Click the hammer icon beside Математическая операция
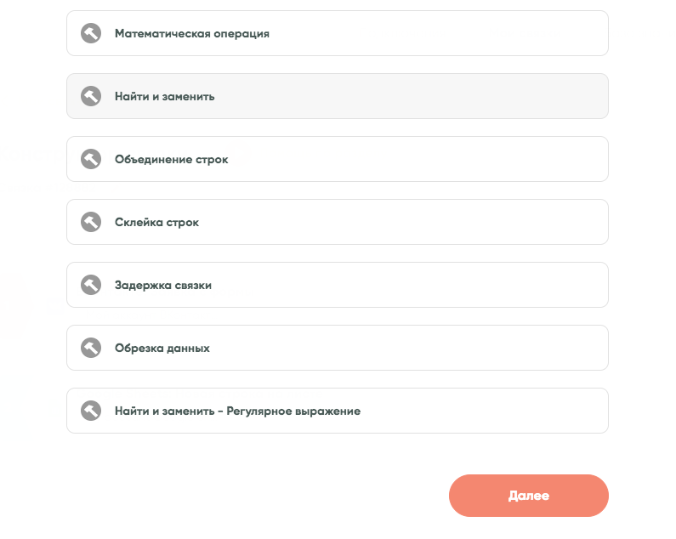Image resolution: width=676 pixels, height=539 pixels. pyautogui.click(x=91, y=33)
